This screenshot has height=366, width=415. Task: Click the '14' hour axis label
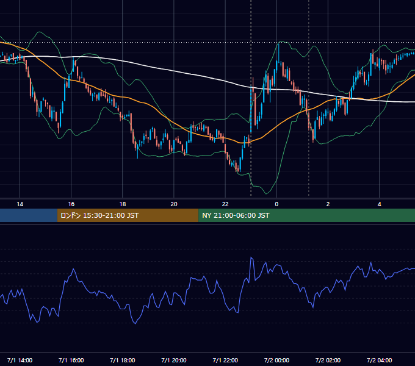coord(20,204)
